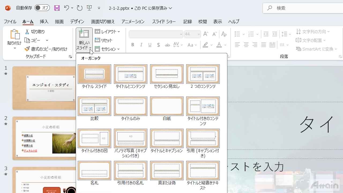Viewport: 343px width, 193px height.
Task: Start slide show from beginning icon
Action: coord(90,8)
